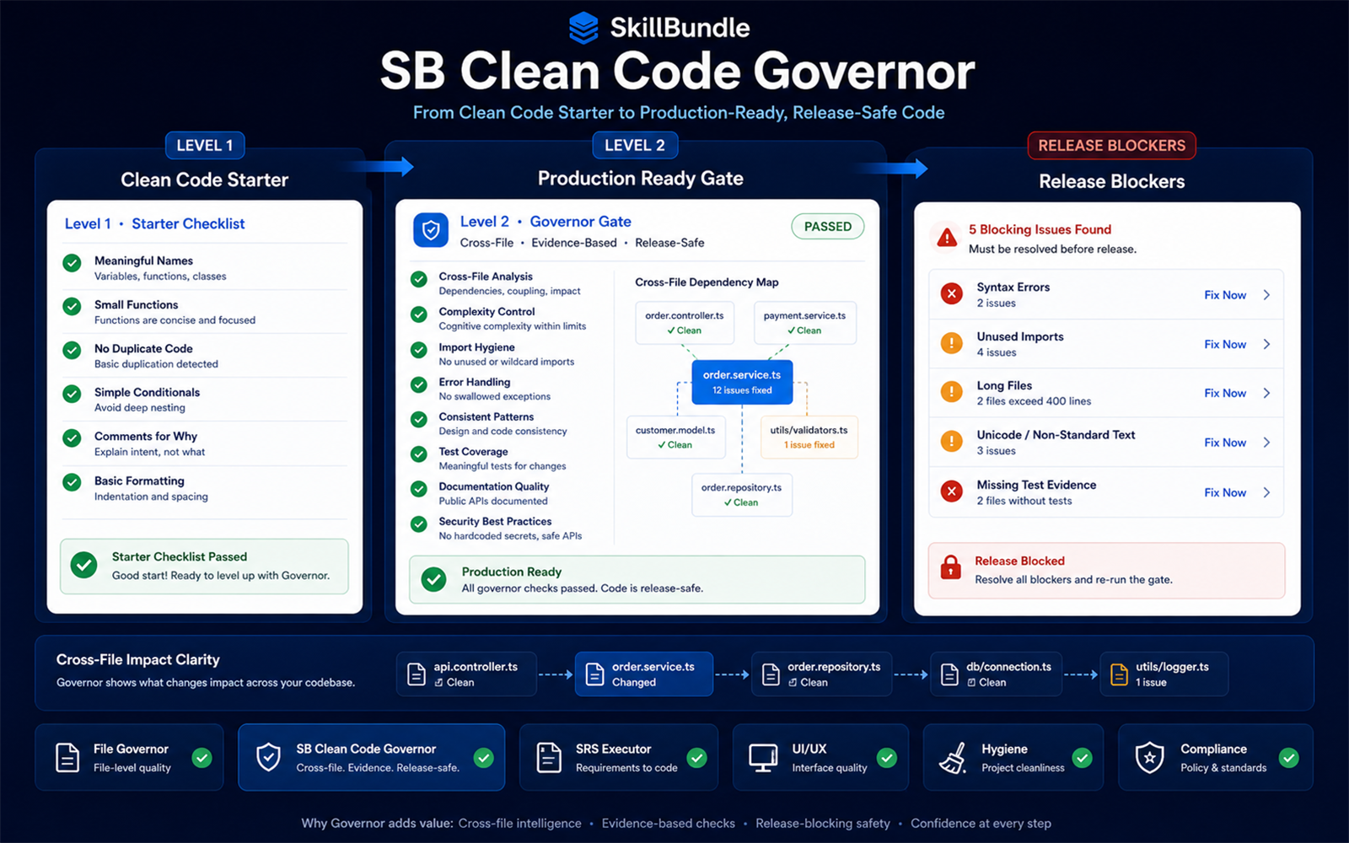1349x843 pixels.
Task: Click the Release Blocked padlock icon
Action: (951, 567)
